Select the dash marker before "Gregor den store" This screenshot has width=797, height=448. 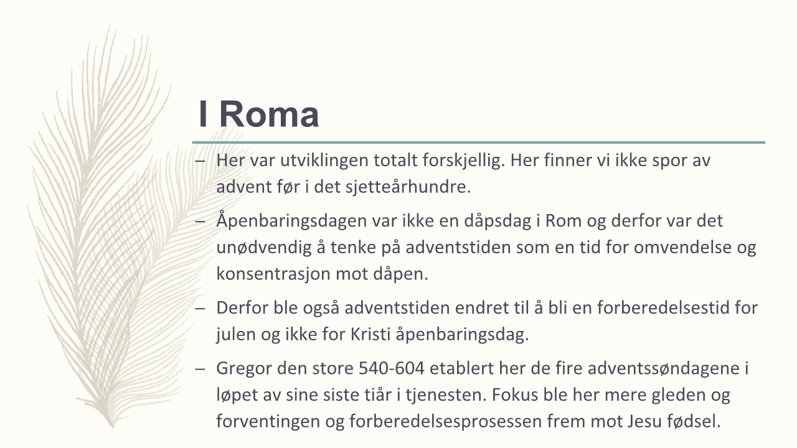click(x=200, y=368)
